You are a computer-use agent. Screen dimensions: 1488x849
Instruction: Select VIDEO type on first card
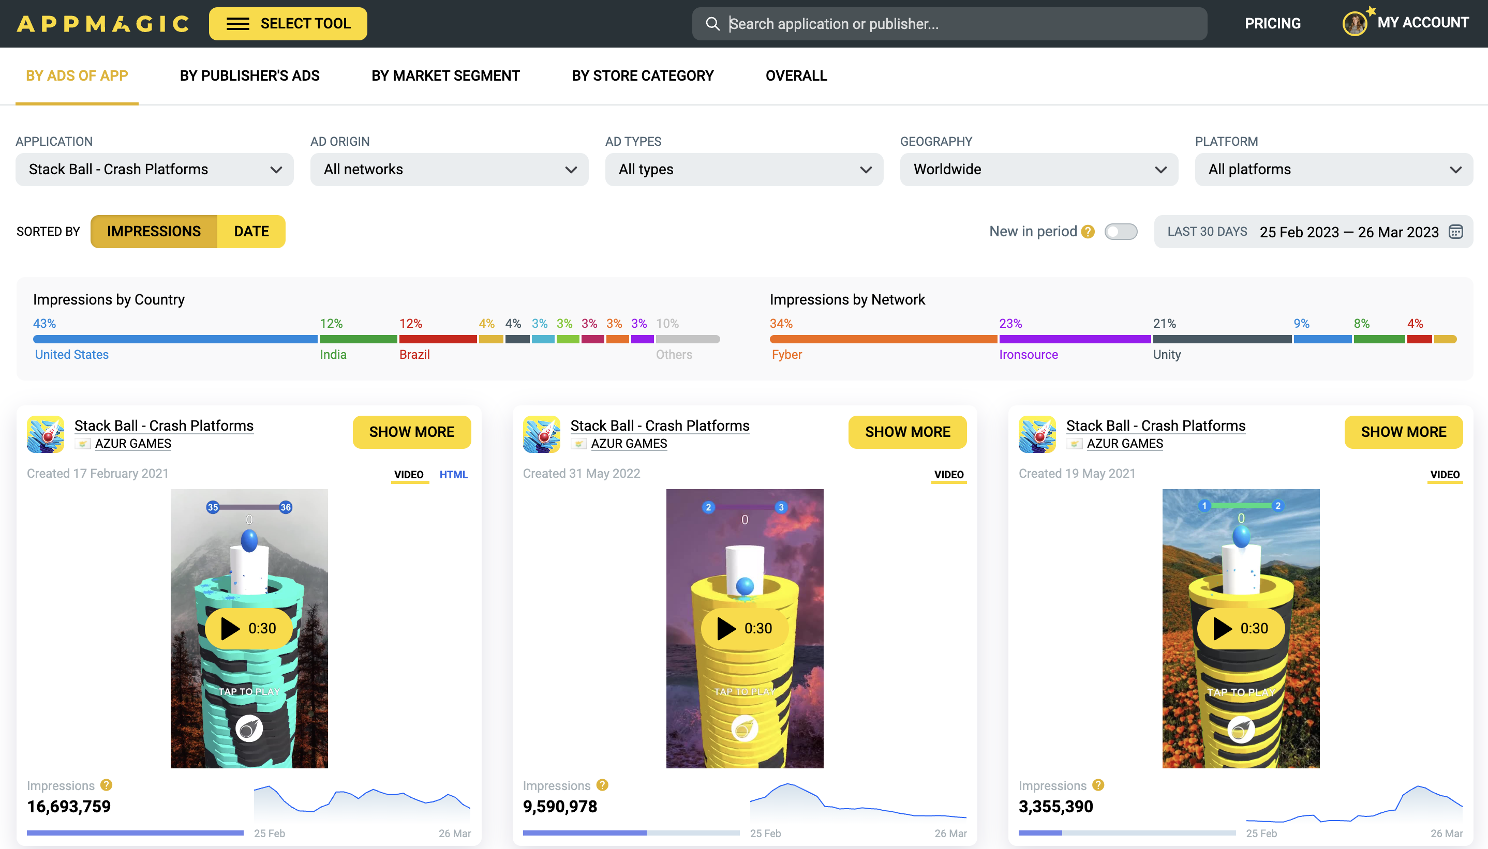click(x=408, y=475)
